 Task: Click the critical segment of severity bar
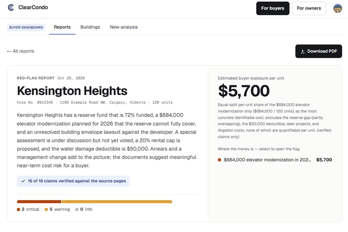click(x=39, y=202)
